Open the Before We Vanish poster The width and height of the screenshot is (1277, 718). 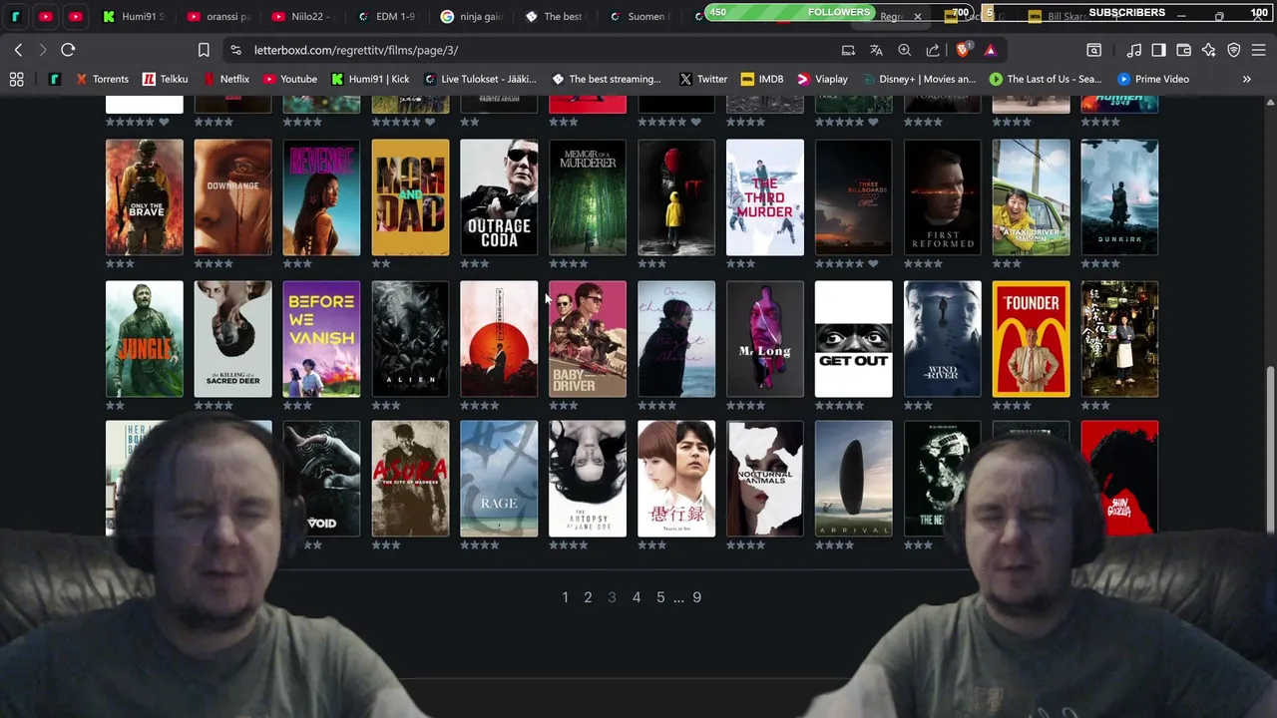(x=321, y=339)
